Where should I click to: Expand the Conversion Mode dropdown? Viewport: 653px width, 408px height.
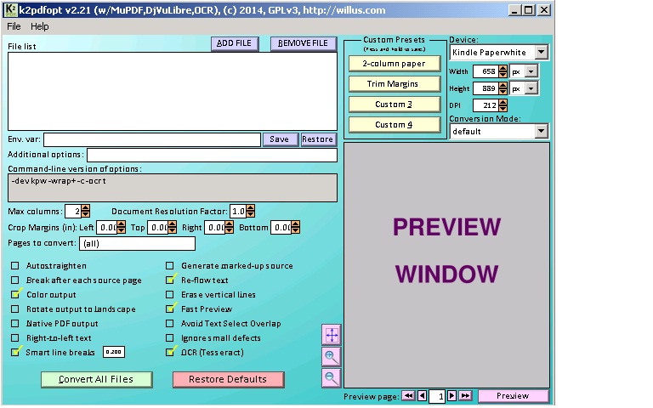541,131
